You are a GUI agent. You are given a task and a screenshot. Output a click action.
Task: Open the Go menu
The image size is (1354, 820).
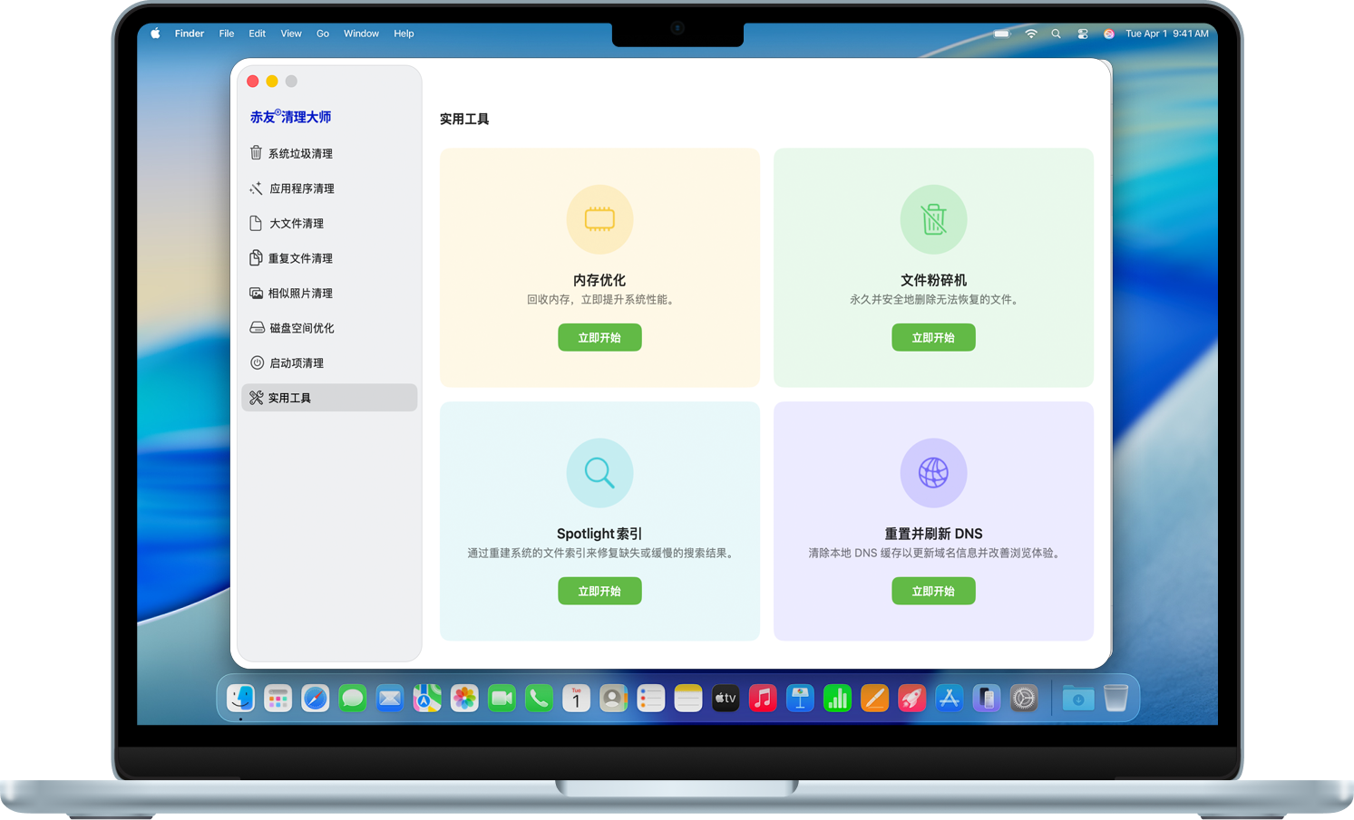pos(323,34)
